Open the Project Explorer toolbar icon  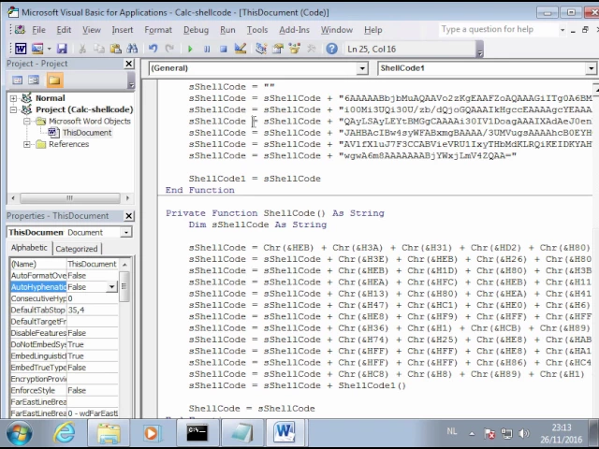click(261, 49)
